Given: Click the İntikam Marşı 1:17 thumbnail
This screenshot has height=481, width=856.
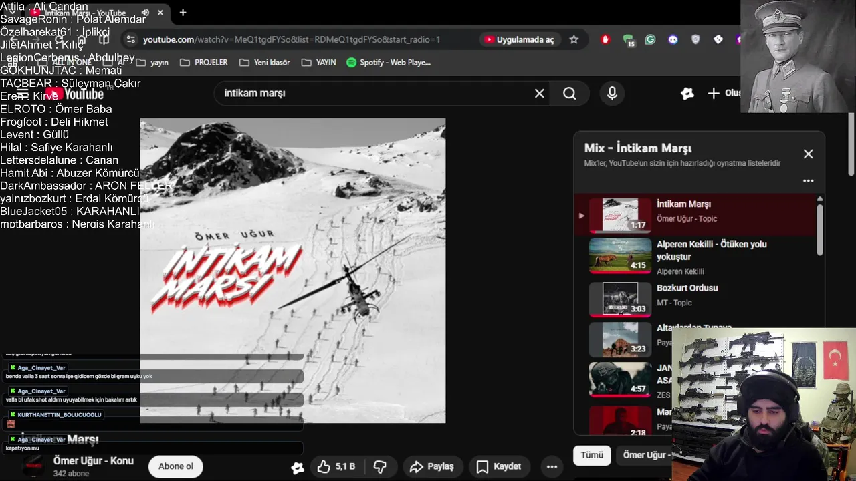Looking at the screenshot, I should pyautogui.click(x=620, y=214).
